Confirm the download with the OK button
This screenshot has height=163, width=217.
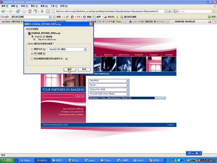click(70, 69)
